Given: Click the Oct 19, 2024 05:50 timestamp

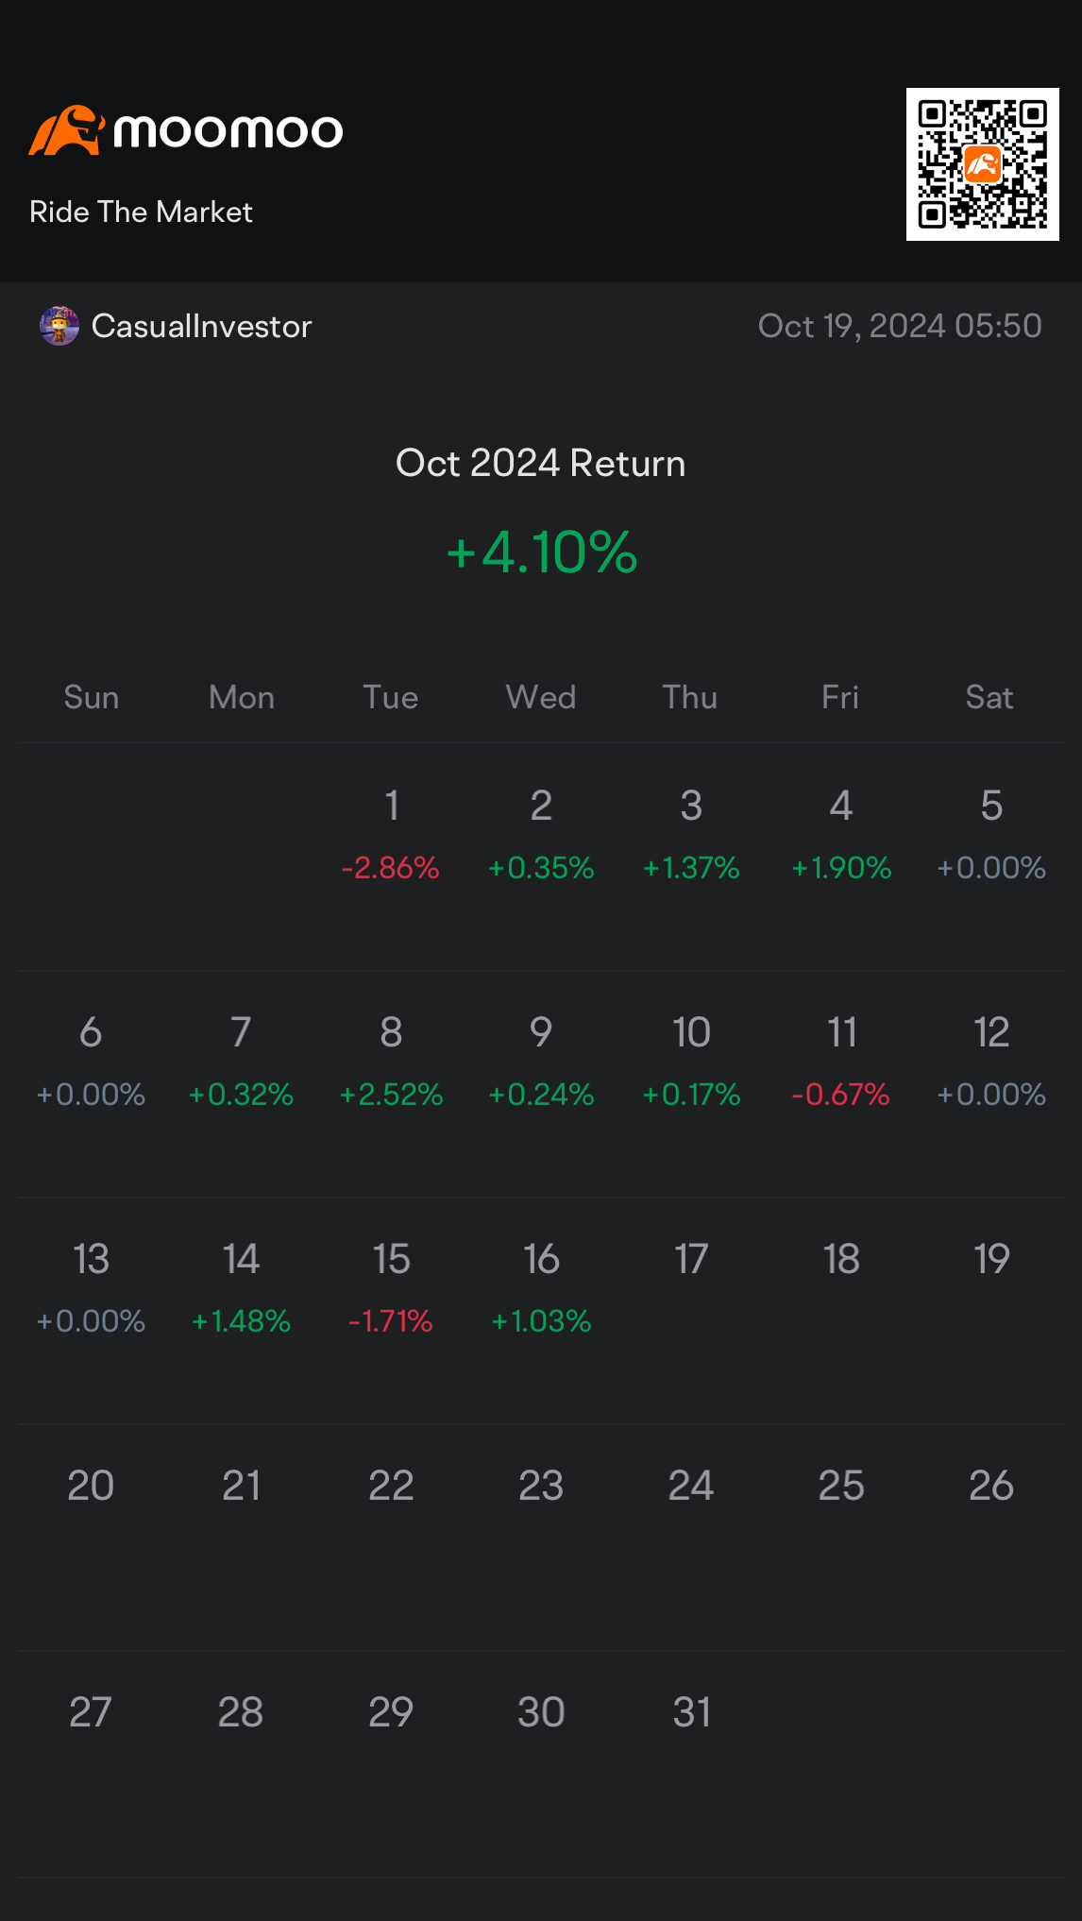Looking at the screenshot, I should coord(900,326).
